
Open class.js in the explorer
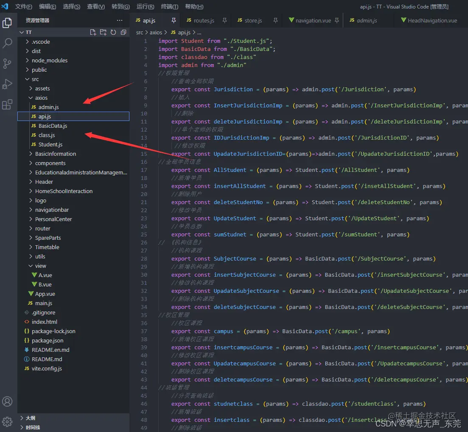(73, 135)
